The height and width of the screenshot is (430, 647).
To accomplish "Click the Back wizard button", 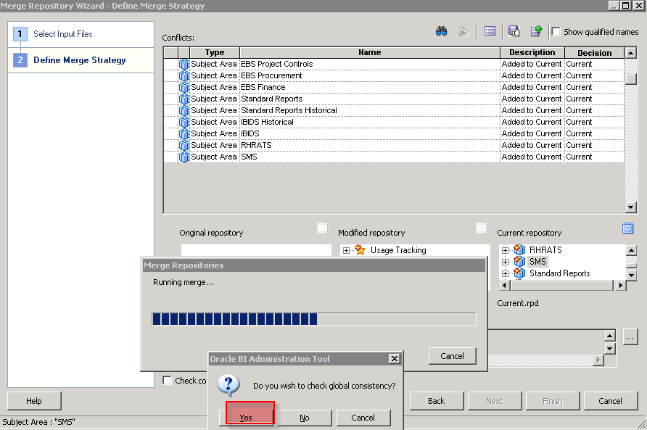I will (436, 401).
